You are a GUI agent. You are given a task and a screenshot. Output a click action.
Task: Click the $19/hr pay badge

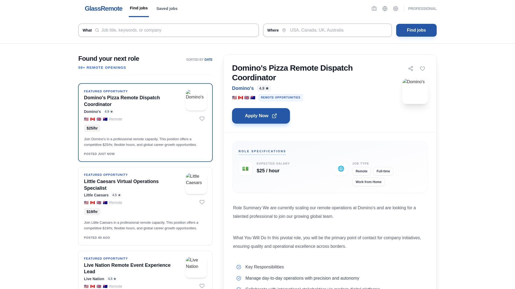[x=92, y=212]
